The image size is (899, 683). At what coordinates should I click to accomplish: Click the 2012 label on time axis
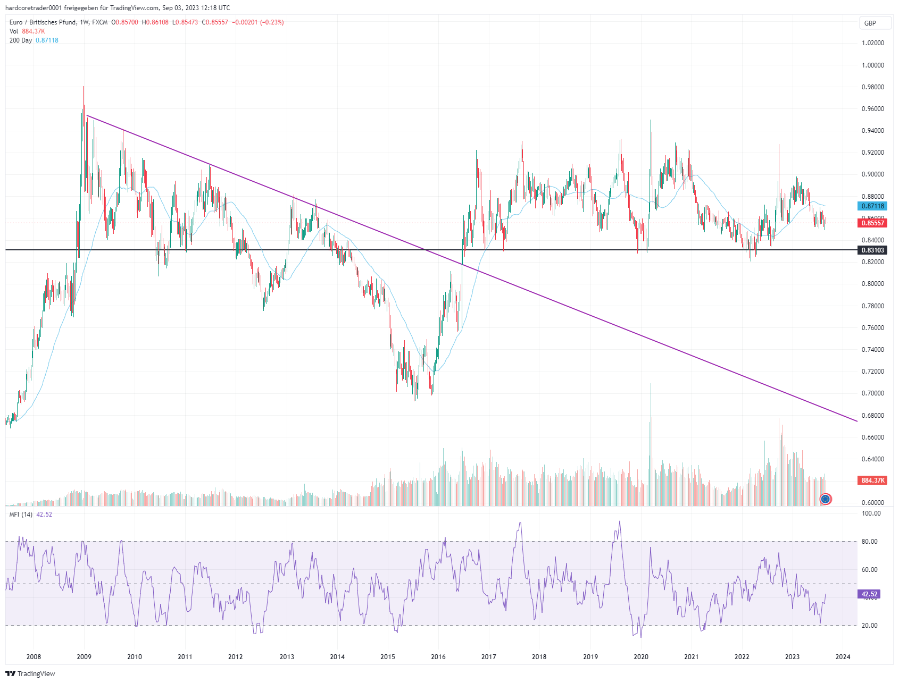[x=236, y=657]
